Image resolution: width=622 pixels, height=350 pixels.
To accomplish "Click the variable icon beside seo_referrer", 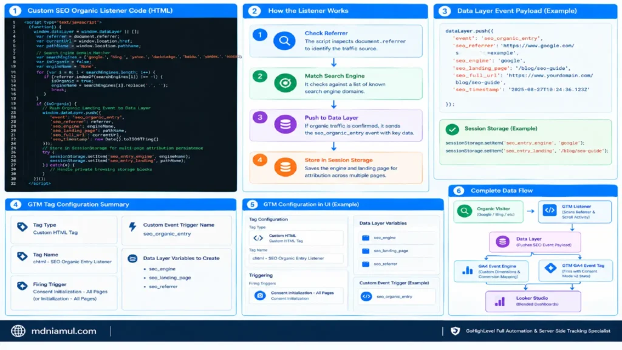I will point(366,264).
